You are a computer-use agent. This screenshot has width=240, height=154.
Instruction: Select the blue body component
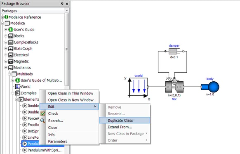click(210, 87)
